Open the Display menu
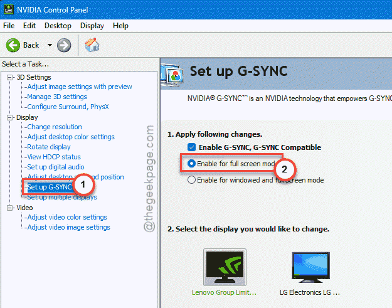 pos(92,26)
